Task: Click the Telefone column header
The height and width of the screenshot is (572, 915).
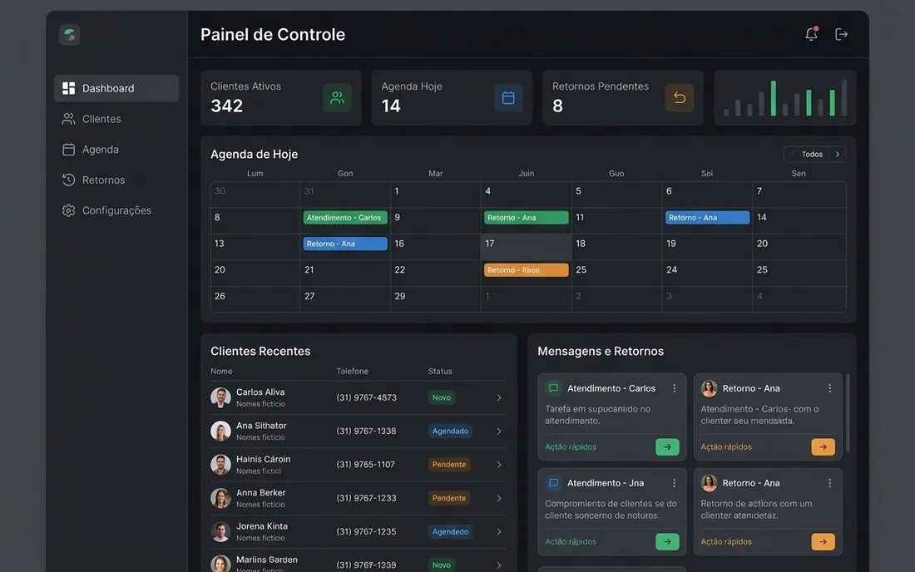Action: pyautogui.click(x=353, y=372)
